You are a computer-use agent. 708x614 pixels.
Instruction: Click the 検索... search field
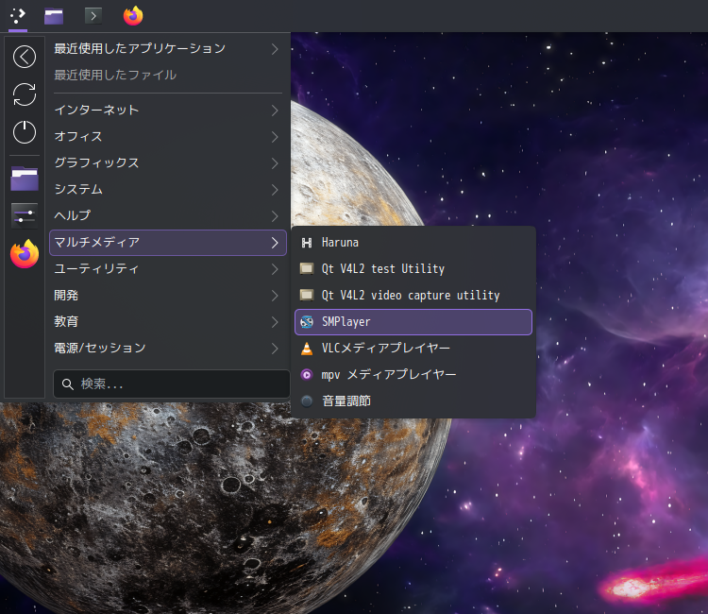pyautogui.click(x=172, y=384)
